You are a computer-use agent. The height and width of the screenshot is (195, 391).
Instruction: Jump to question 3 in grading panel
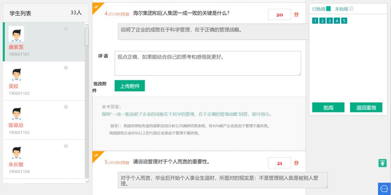330,21
